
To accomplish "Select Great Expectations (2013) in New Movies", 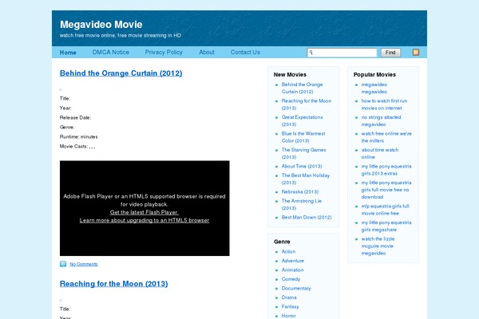I will click(x=302, y=120).
